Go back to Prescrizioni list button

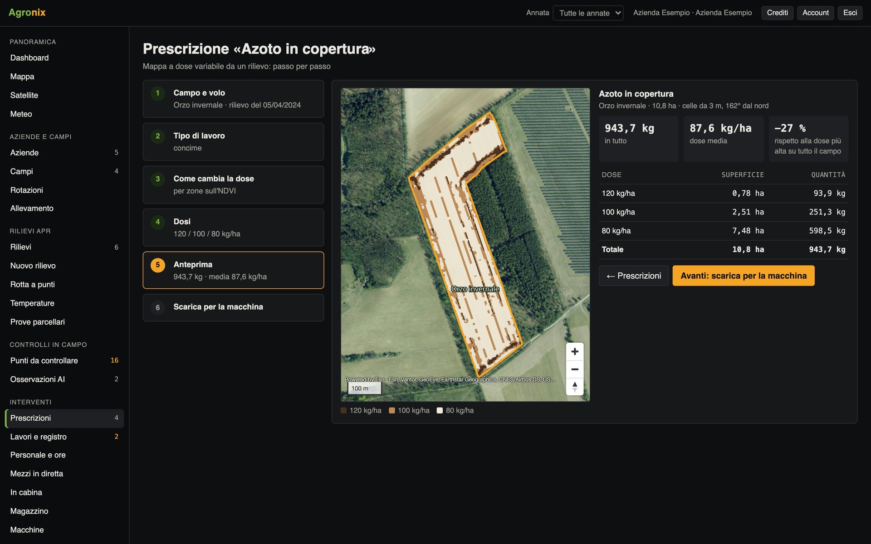click(x=634, y=276)
